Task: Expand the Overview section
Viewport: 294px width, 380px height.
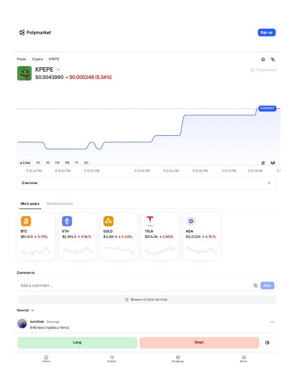Action: coord(147,183)
